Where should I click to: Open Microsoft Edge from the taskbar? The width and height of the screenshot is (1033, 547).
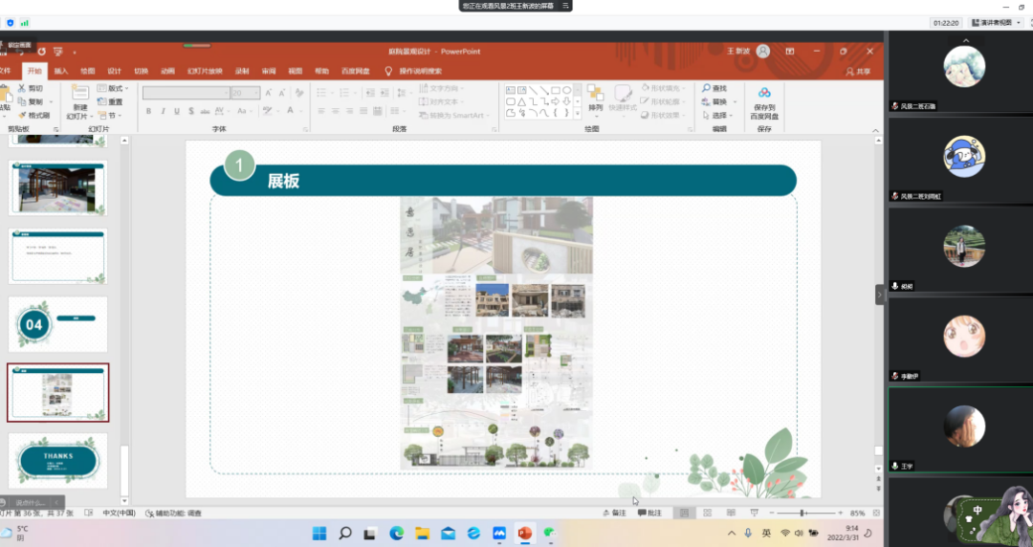tap(397, 534)
